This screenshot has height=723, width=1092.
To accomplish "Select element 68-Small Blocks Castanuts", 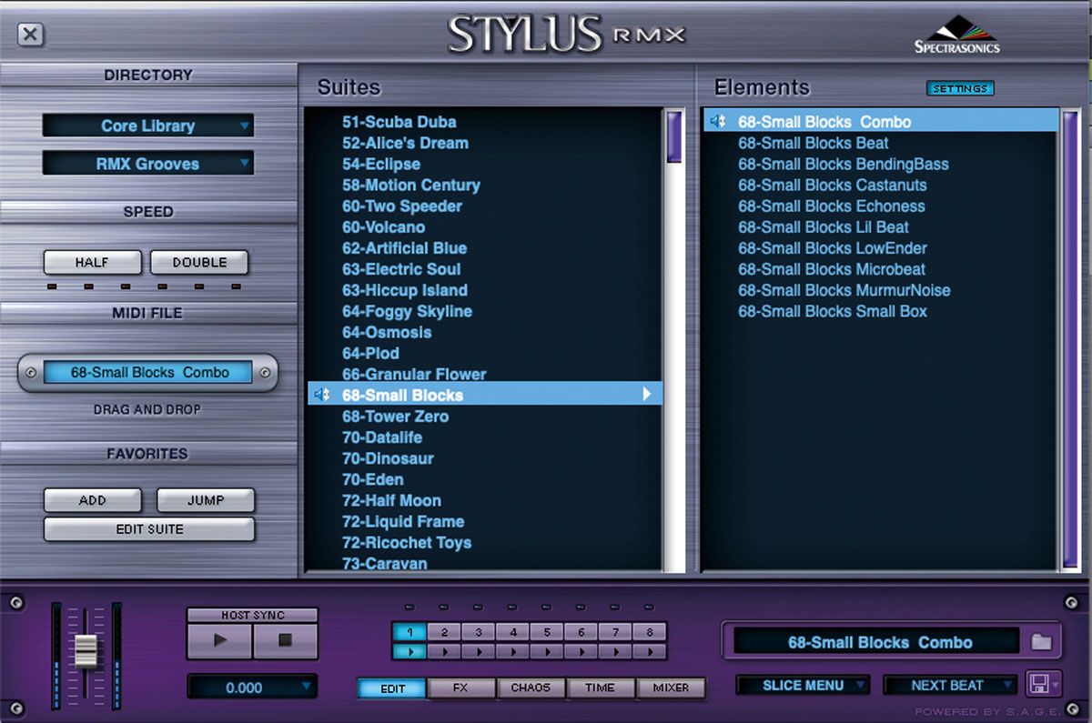I will 833,185.
